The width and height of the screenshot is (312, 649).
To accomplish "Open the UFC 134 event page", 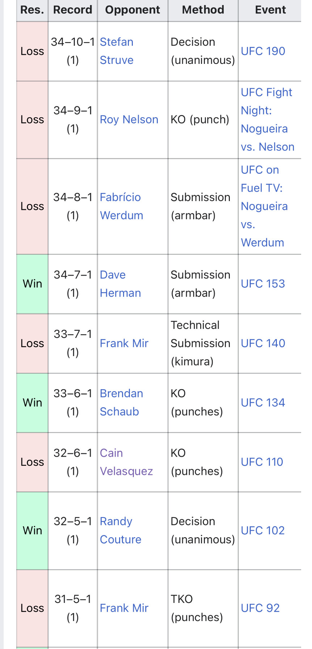I will click(x=263, y=403).
